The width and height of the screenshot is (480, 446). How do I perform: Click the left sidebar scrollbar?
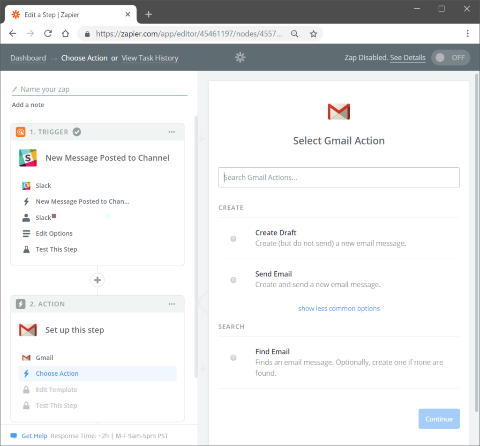tap(196, 247)
